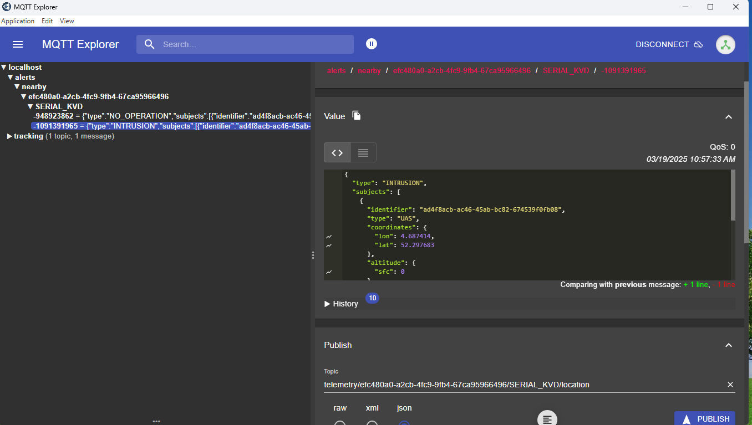Select the raw payload format
Screen dimensions: 752x425
click(340, 423)
